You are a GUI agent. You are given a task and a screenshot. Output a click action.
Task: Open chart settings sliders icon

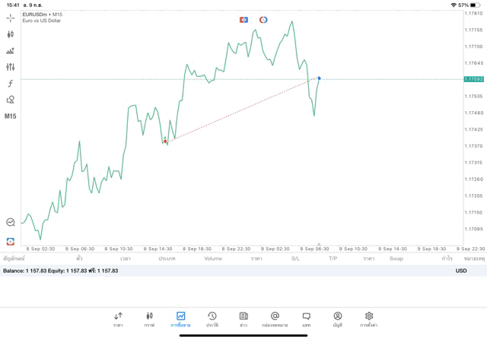coord(11,67)
